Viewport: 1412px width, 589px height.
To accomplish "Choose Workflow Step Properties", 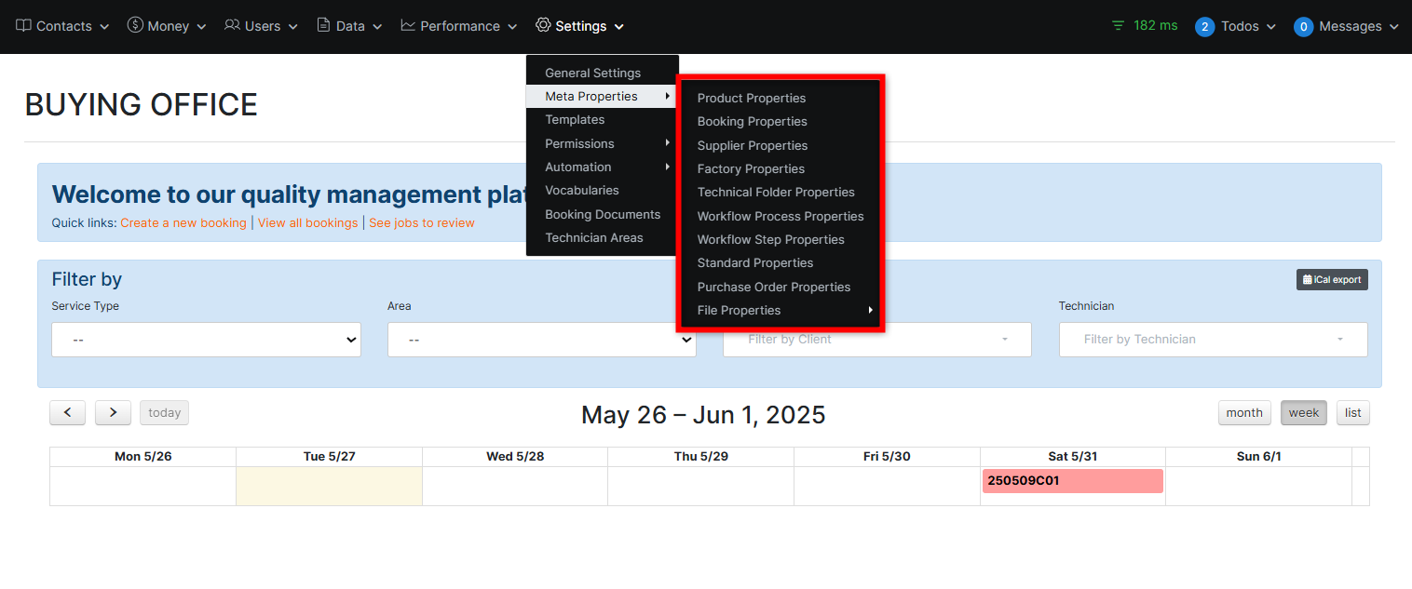I will click(x=770, y=239).
